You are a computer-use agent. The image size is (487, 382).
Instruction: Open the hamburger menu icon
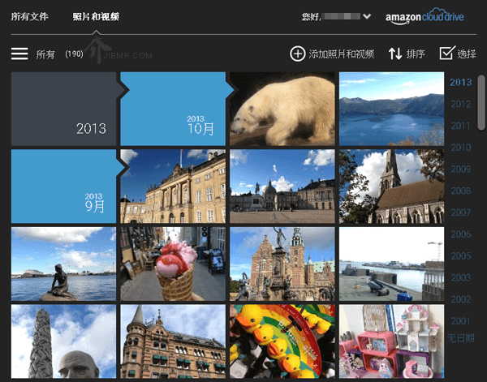pos(19,54)
